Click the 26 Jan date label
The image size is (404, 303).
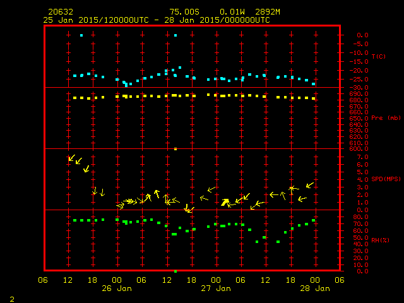(x=117, y=288)
